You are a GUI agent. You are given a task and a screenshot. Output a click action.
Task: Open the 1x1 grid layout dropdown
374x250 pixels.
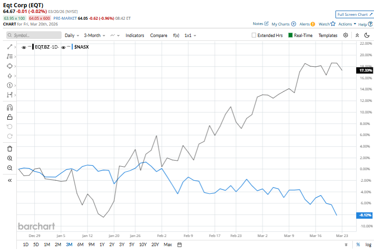pos(190,35)
